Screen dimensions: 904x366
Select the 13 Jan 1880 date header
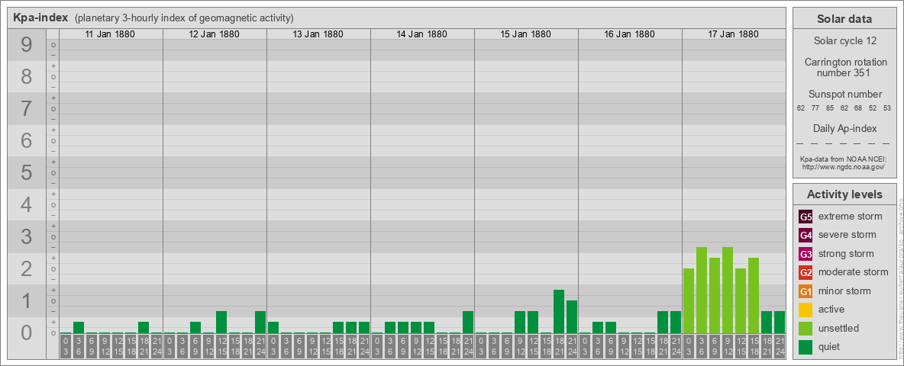[318, 34]
